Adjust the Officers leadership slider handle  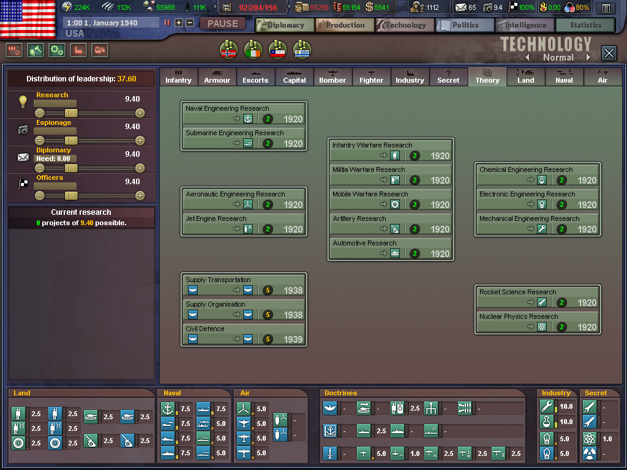click(71, 195)
